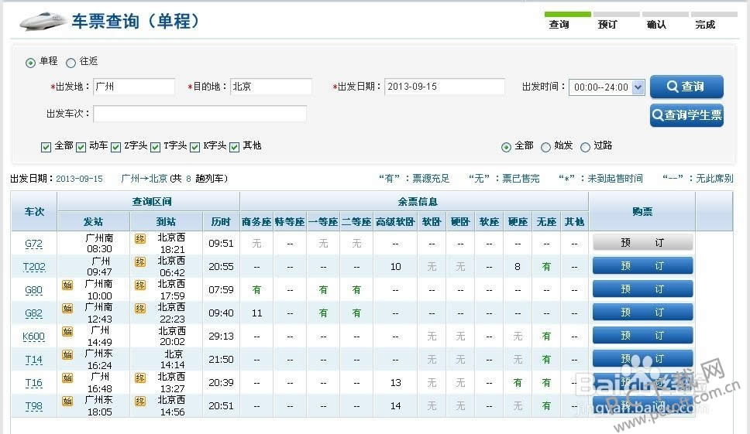This screenshot has height=434, width=750.
Task: Click the origin-station icon in the K600 row
Action: [x=67, y=331]
